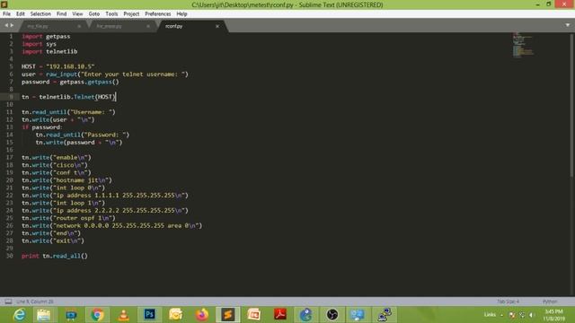
Task: Go to previous tab with left arrow
Action: click(6, 25)
